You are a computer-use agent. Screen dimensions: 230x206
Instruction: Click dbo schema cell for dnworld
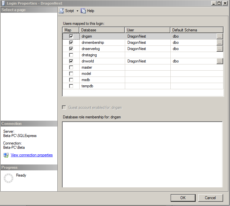[x=194, y=61]
